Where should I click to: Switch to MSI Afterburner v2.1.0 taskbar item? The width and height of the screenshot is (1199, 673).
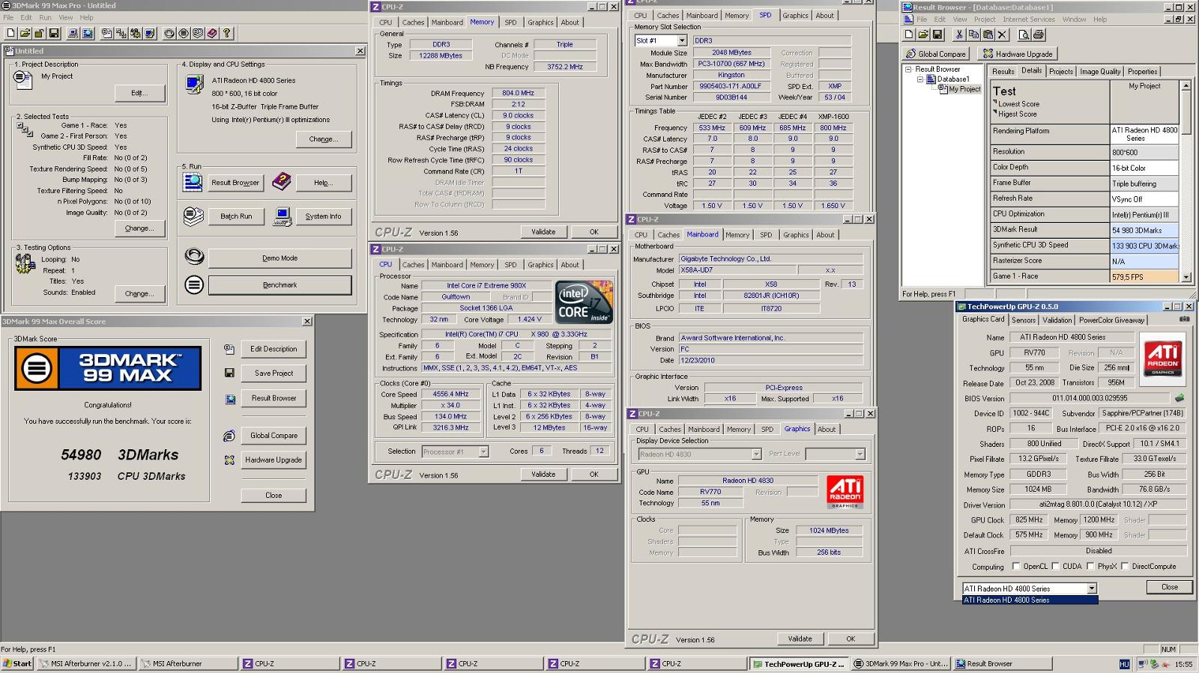(x=86, y=663)
